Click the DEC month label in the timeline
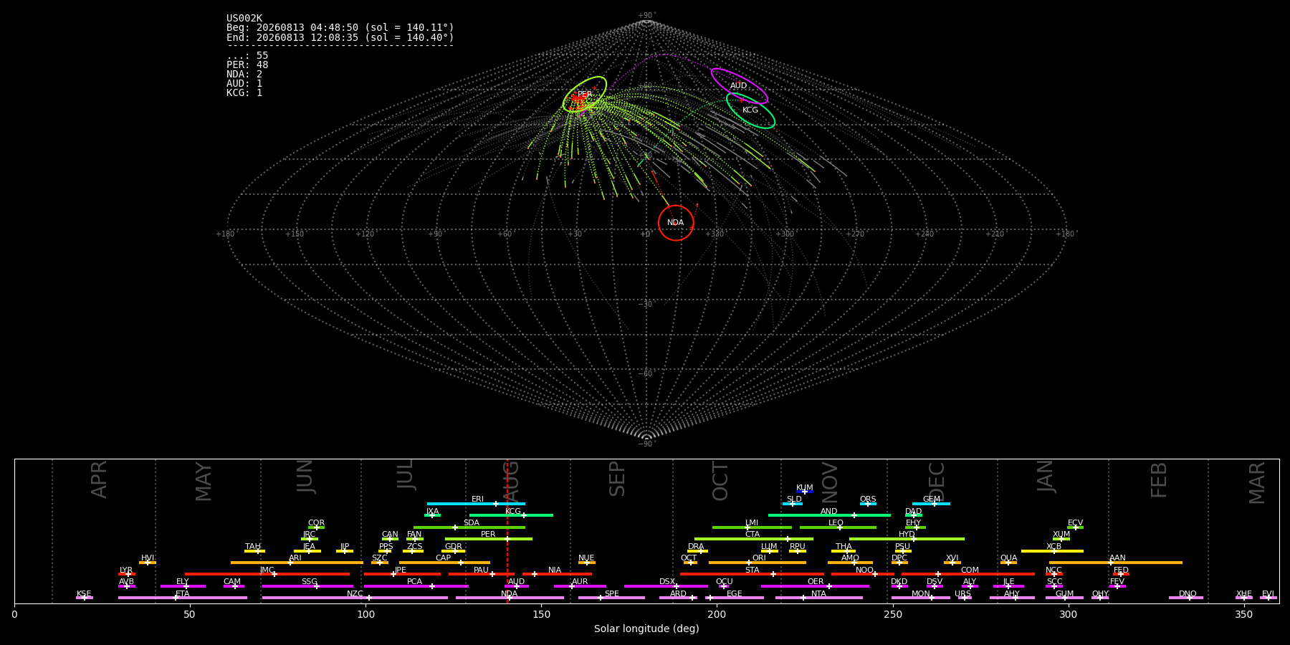1290x645 pixels. point(937,480)
